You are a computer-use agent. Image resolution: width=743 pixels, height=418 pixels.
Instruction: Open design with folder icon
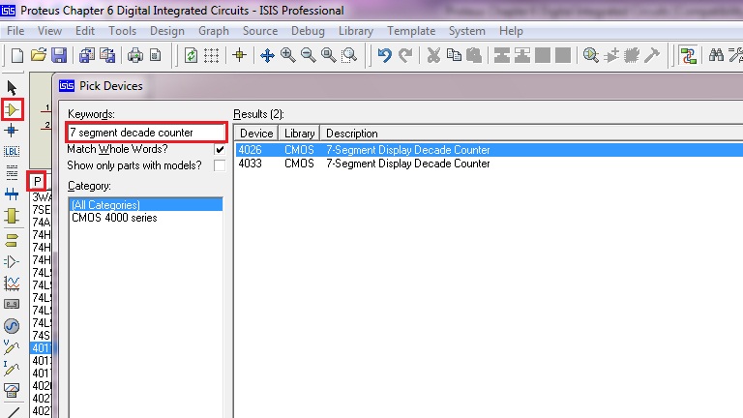[39, 55]
